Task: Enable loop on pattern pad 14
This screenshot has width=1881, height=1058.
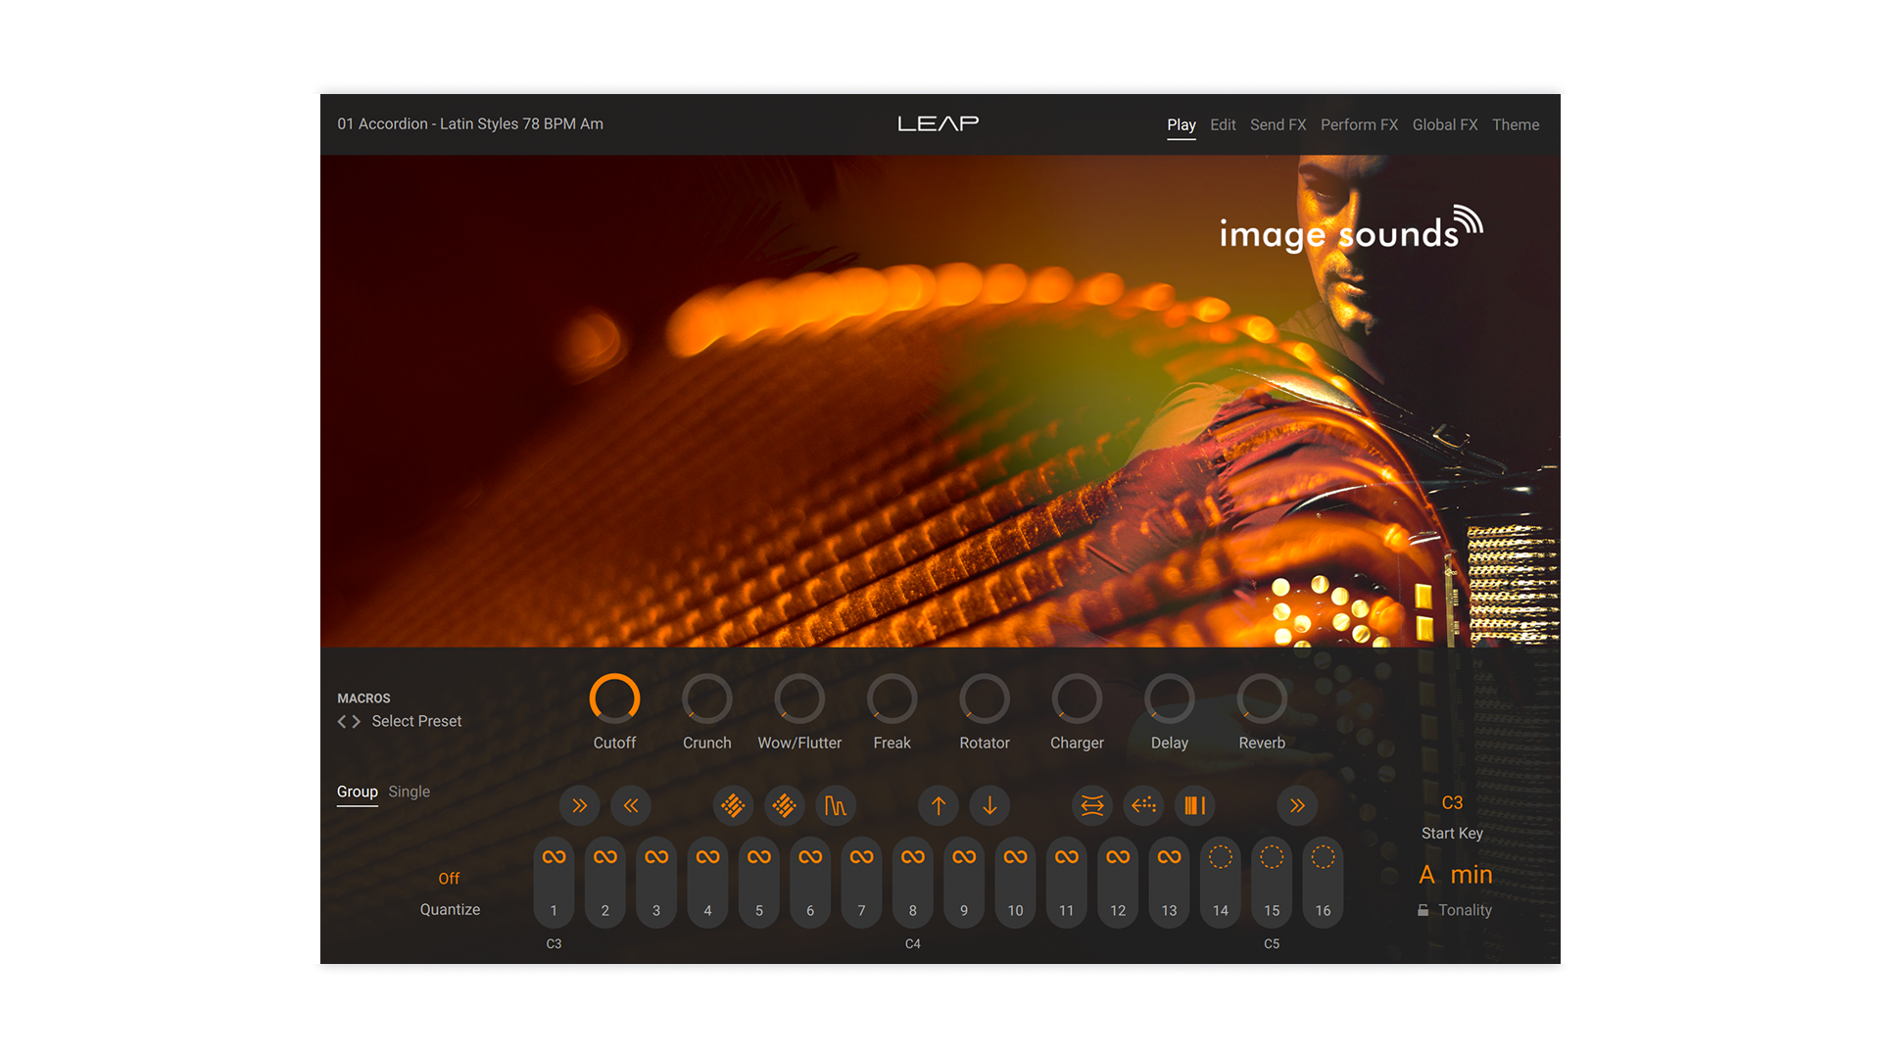Action: click(1220, 855)
